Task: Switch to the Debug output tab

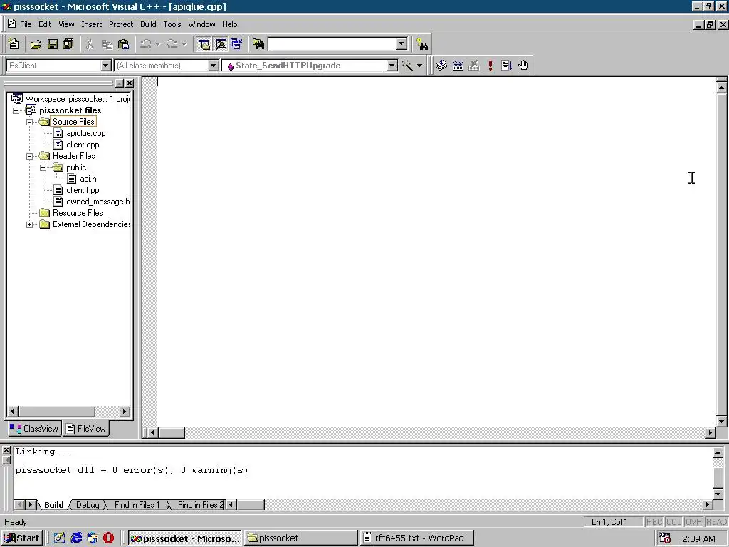Action: (88, 505)
